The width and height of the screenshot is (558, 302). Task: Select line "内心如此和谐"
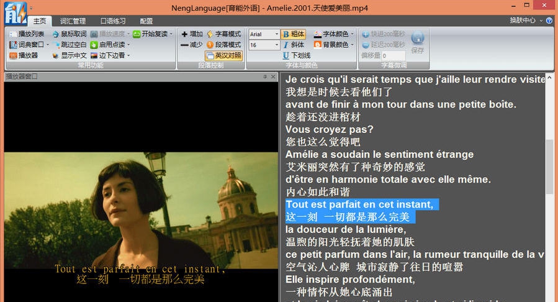318,192
